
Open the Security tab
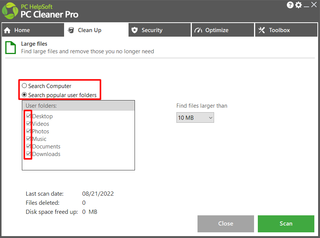159,30
